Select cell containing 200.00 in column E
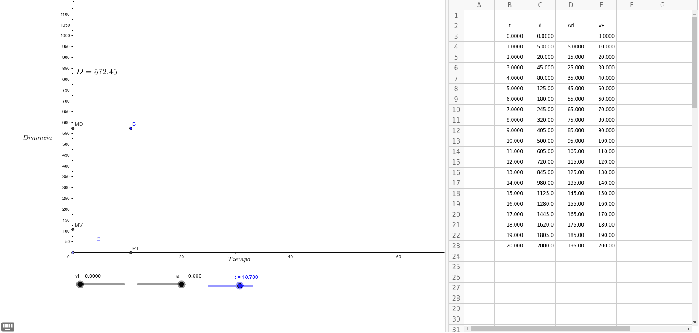Viewport: 699px width, 333px height. (601, 246)
